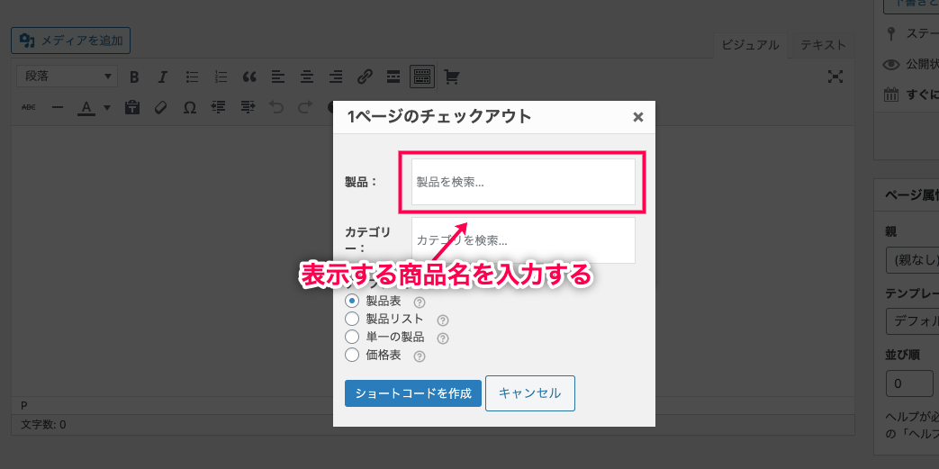Open the テンプレート デフォル dropdown
Image resolution: width=939 pixels, height=469 pixels.
[x=912, y=321]
